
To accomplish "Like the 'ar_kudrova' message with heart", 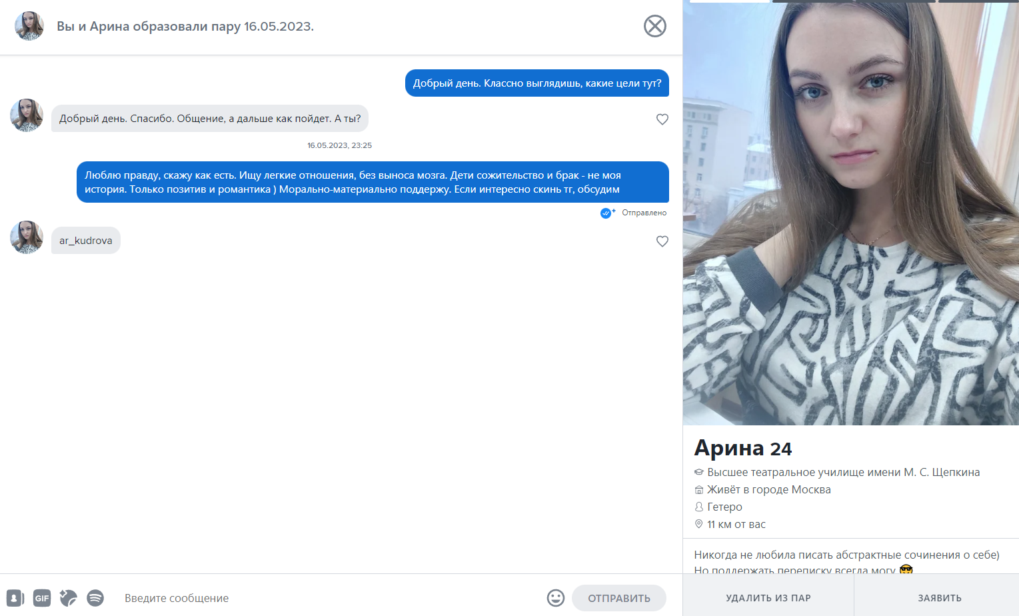I will point(662,241).
